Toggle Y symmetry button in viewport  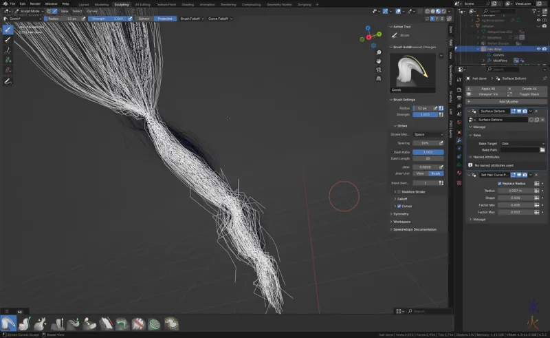pos(437,19)
